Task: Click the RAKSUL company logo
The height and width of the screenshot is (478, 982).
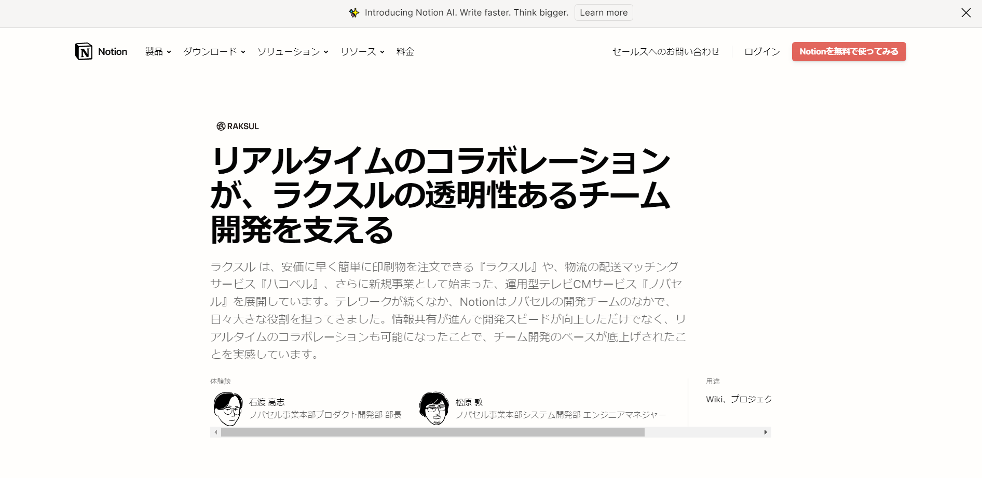Action: click(x=238, y=126)
